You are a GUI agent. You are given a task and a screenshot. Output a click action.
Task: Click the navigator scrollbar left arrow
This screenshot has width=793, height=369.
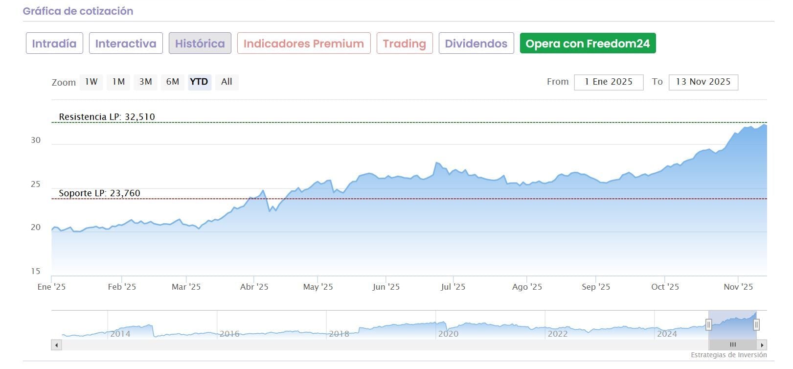click(57, 345)
